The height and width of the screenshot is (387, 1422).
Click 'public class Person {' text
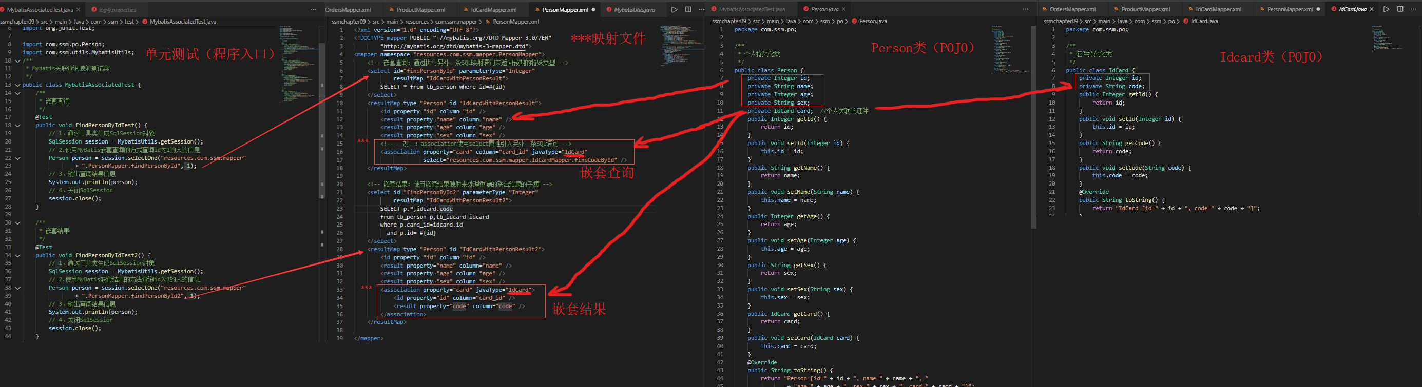tap(769, 71)
